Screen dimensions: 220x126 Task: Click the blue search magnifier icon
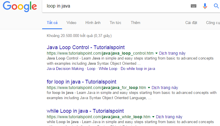(216, 6)
